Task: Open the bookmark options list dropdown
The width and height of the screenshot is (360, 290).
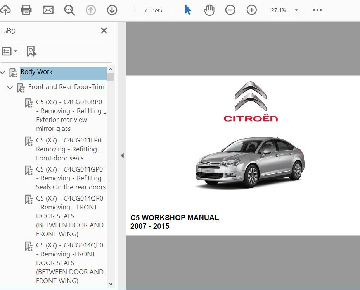Action: [x=9, y=51]
